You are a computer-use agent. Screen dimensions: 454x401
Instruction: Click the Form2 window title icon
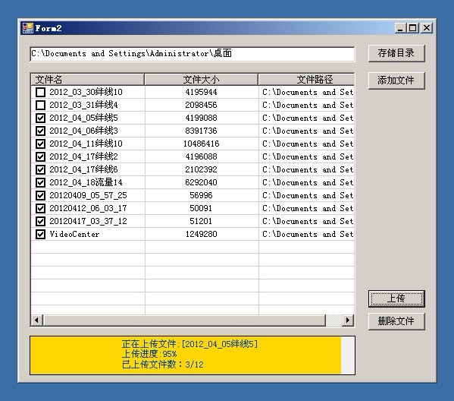click(x=28, y=28)
